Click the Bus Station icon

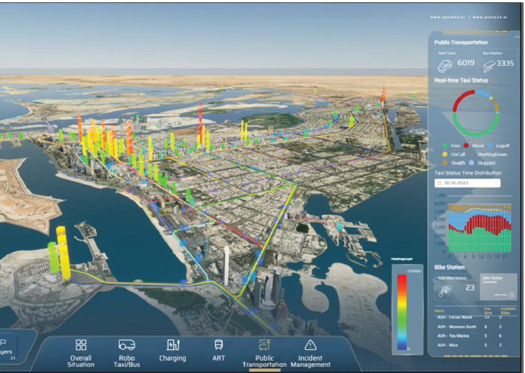click(x=489, y=65)
